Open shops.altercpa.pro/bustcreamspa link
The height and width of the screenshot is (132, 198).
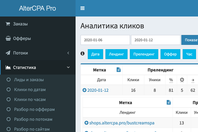tap(122, 123)
